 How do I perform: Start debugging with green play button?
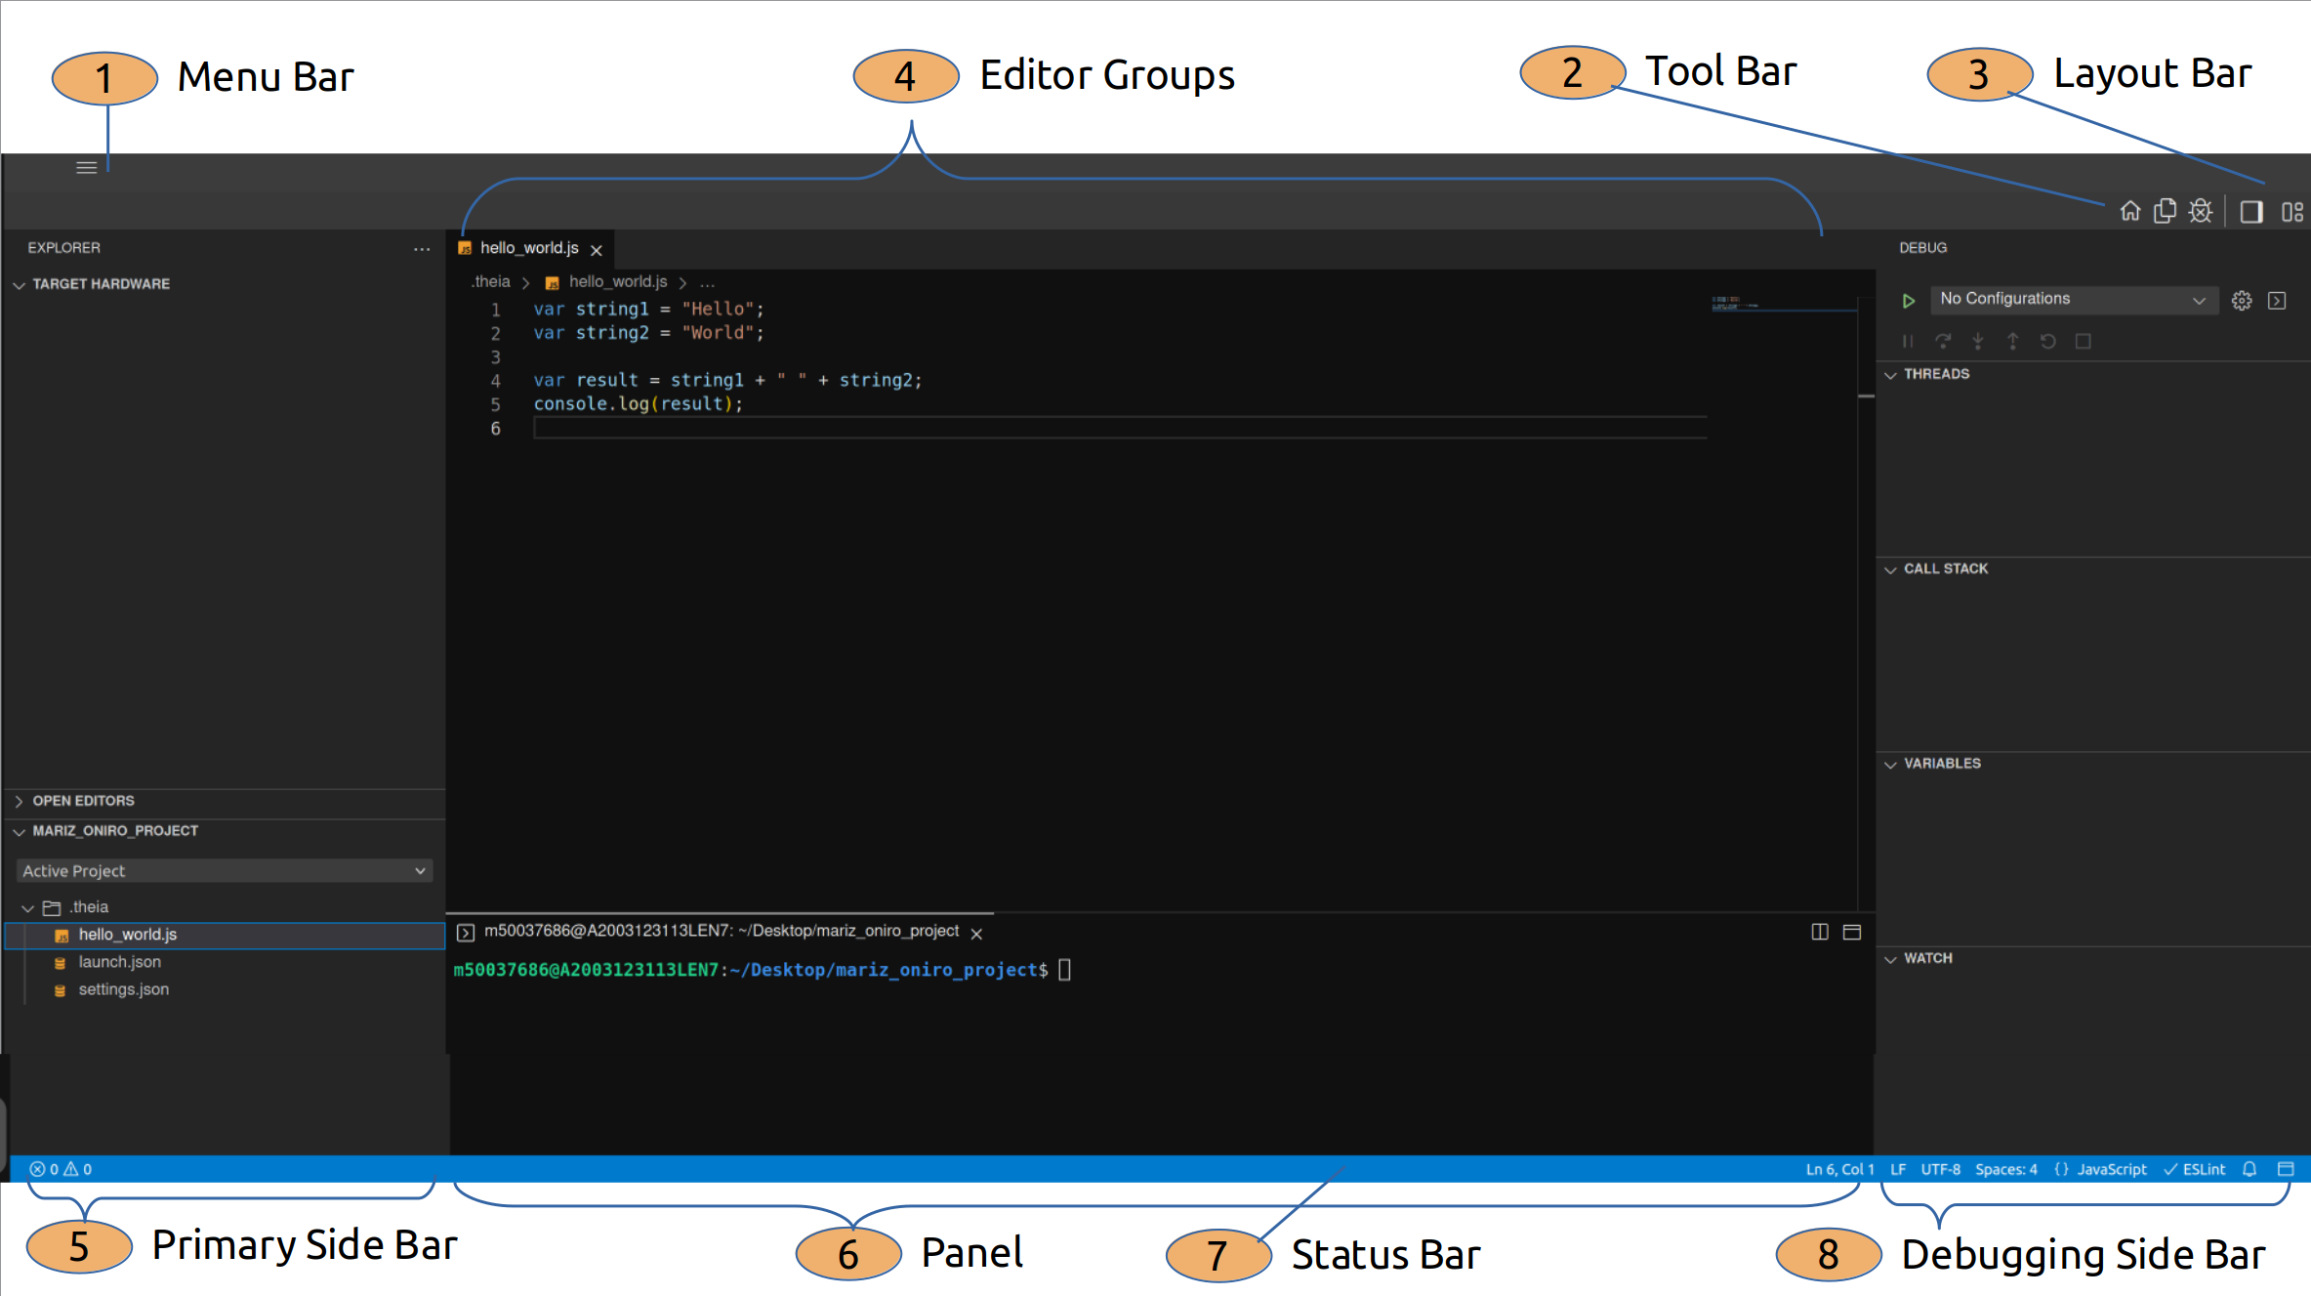[x=1908, y=301]
